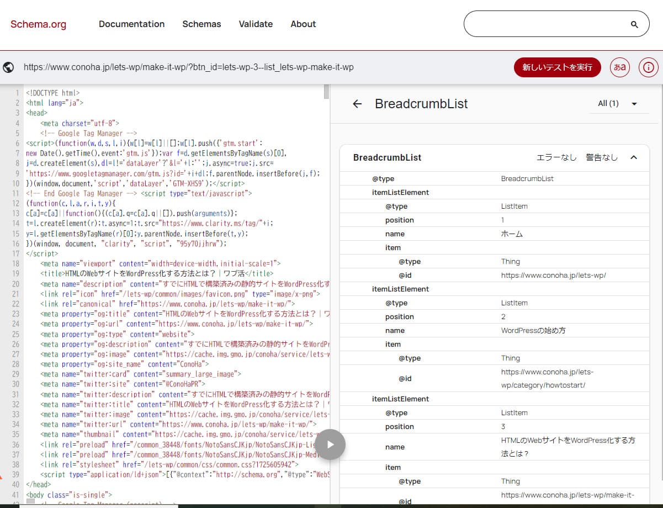Click the position value 3
The width and height of the screenshot is (663, 508).
503,427
